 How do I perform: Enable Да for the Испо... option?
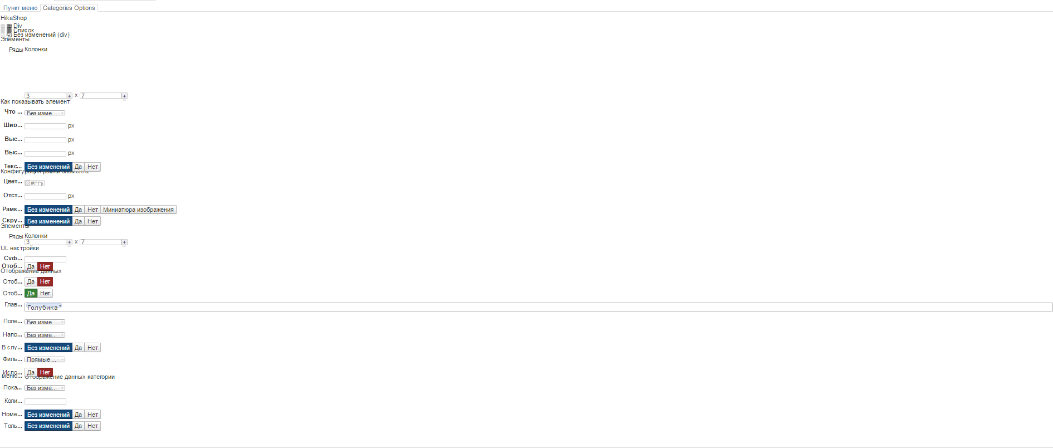point(31,372)
